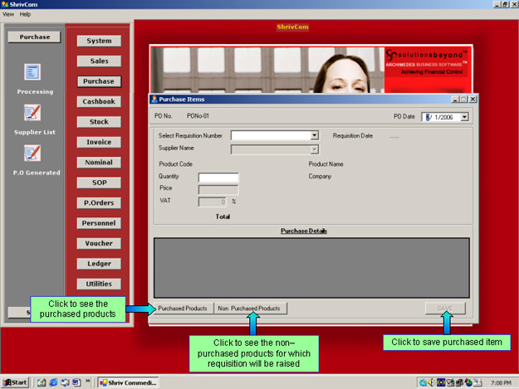Screen dimensions: 519x389
Task: Open the Stock module
Action: [x=99, y=122]
